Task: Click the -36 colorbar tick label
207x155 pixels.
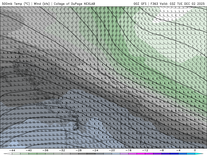Action: click(x=45, y=150)
